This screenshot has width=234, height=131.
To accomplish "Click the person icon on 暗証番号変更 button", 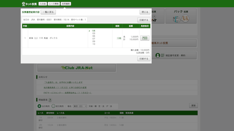I will 158,55.
